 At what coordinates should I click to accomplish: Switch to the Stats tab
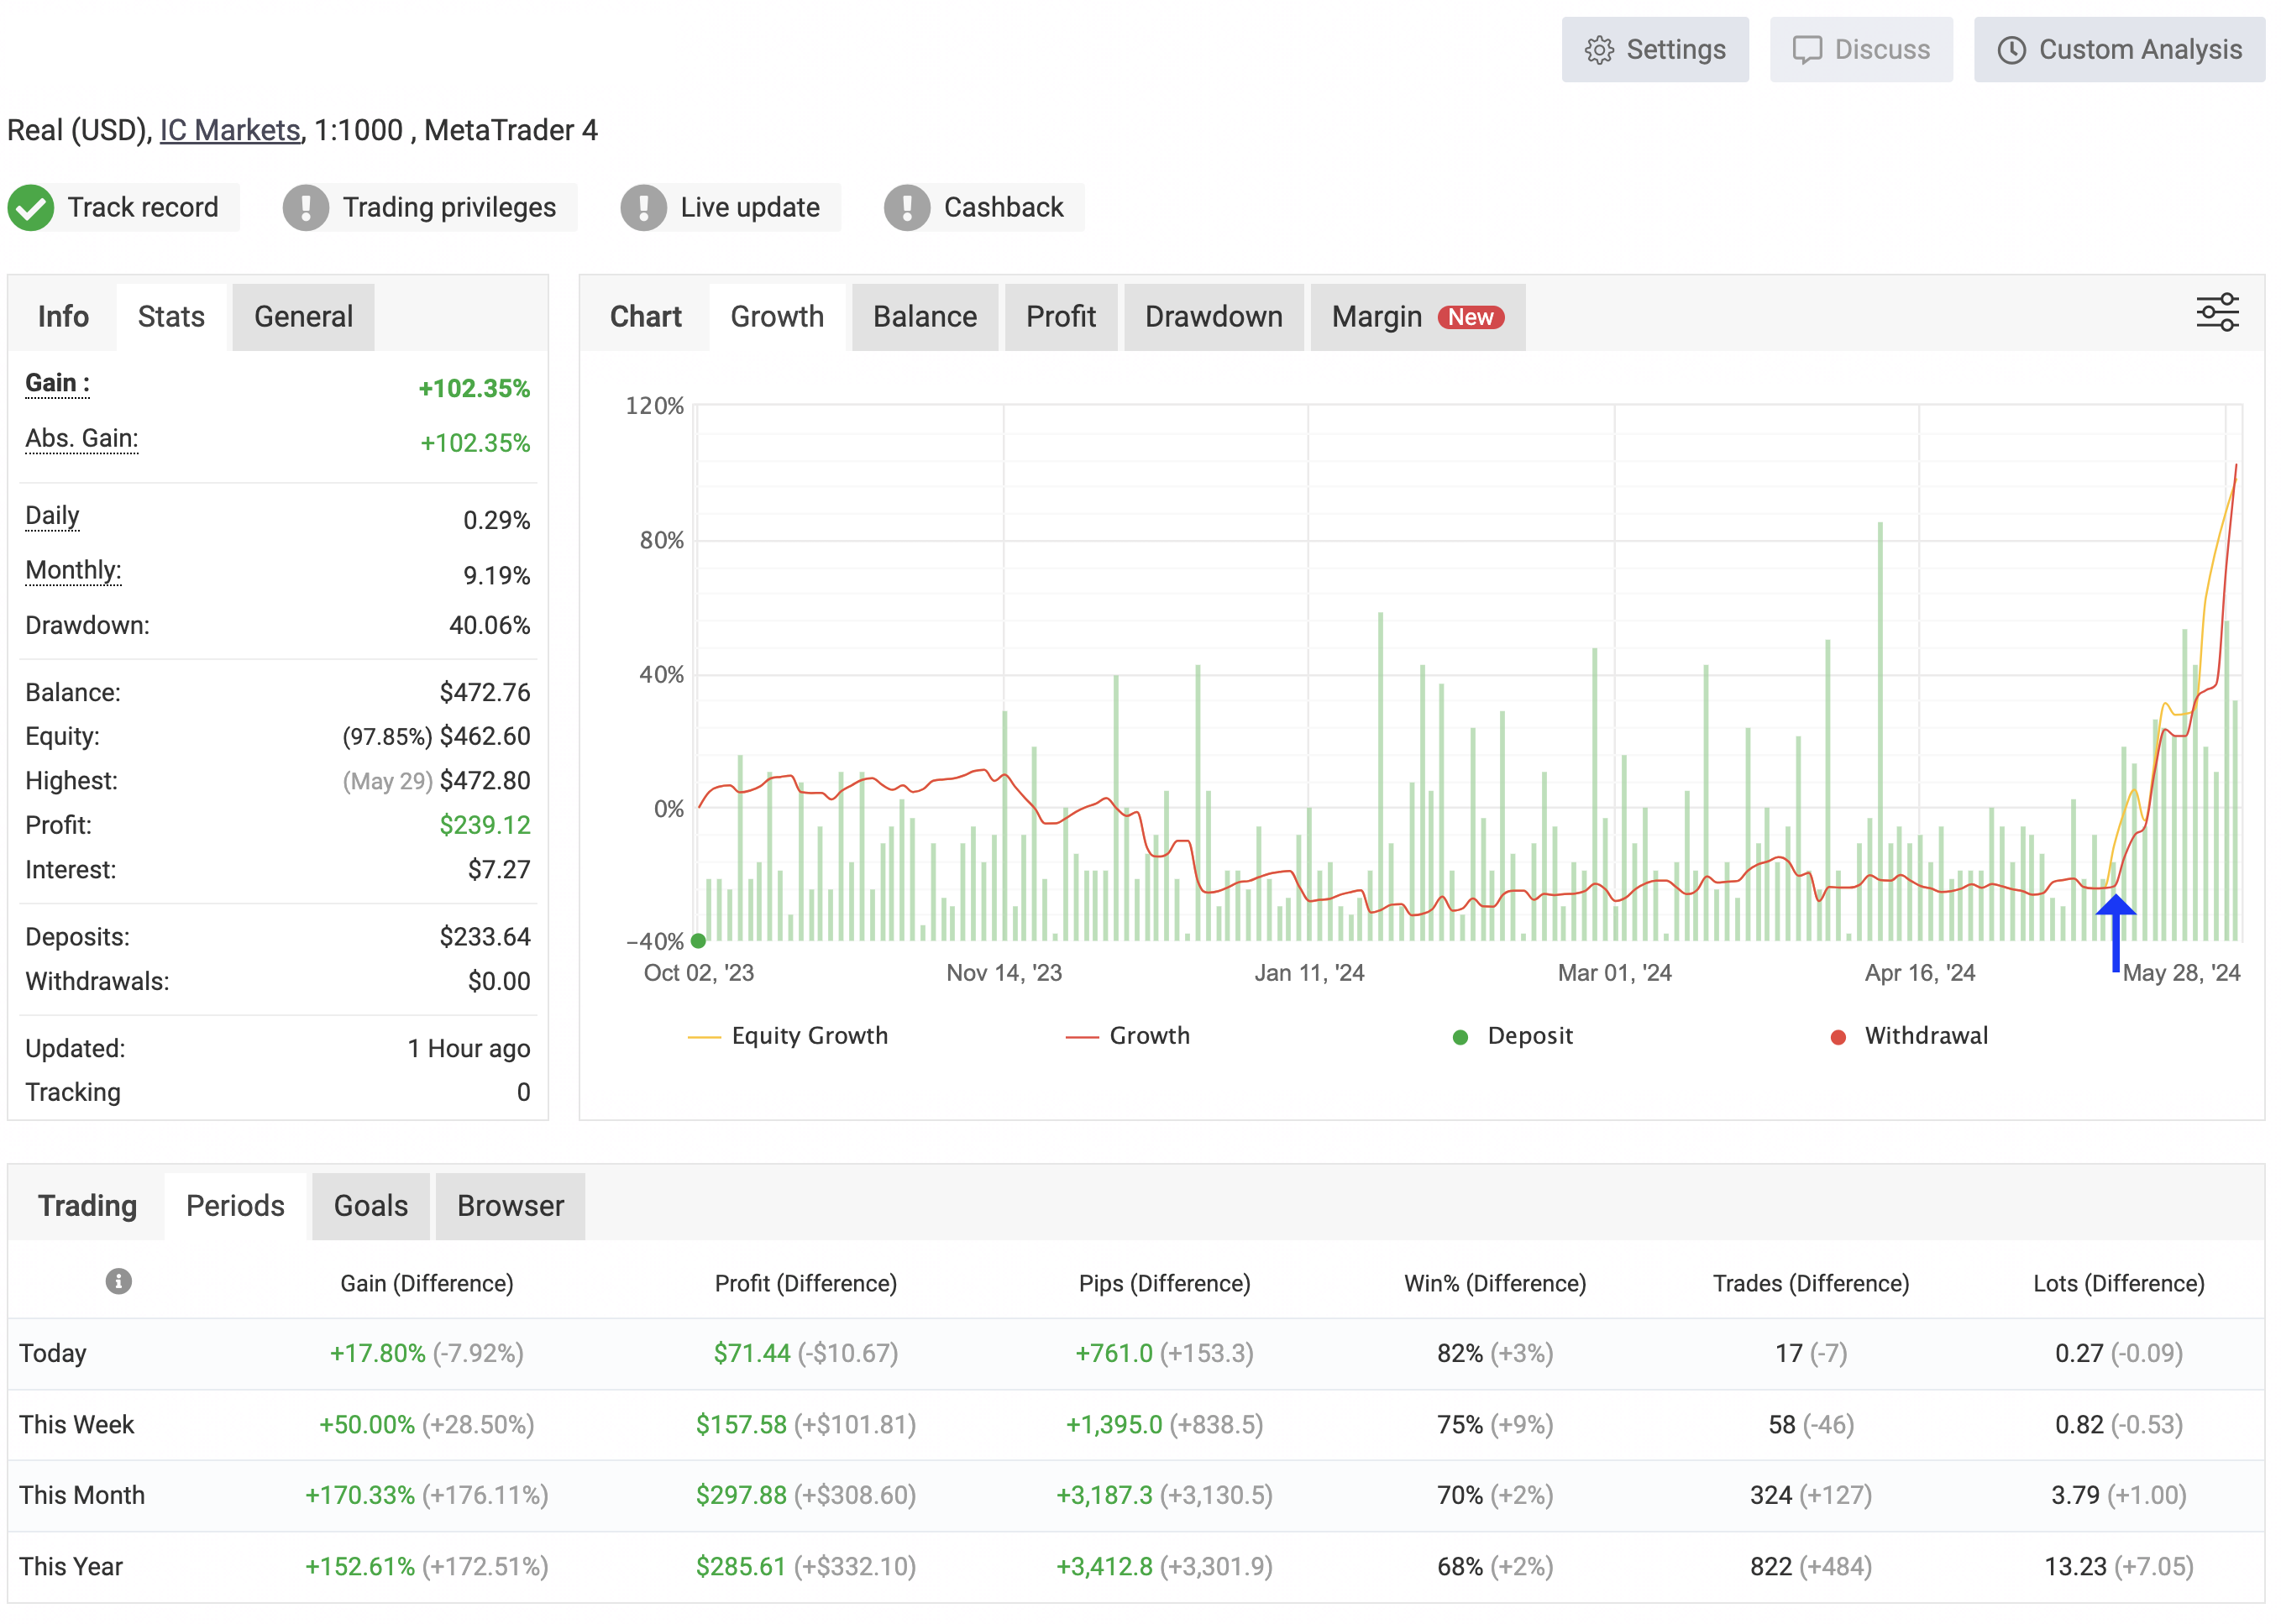[171, 317]
